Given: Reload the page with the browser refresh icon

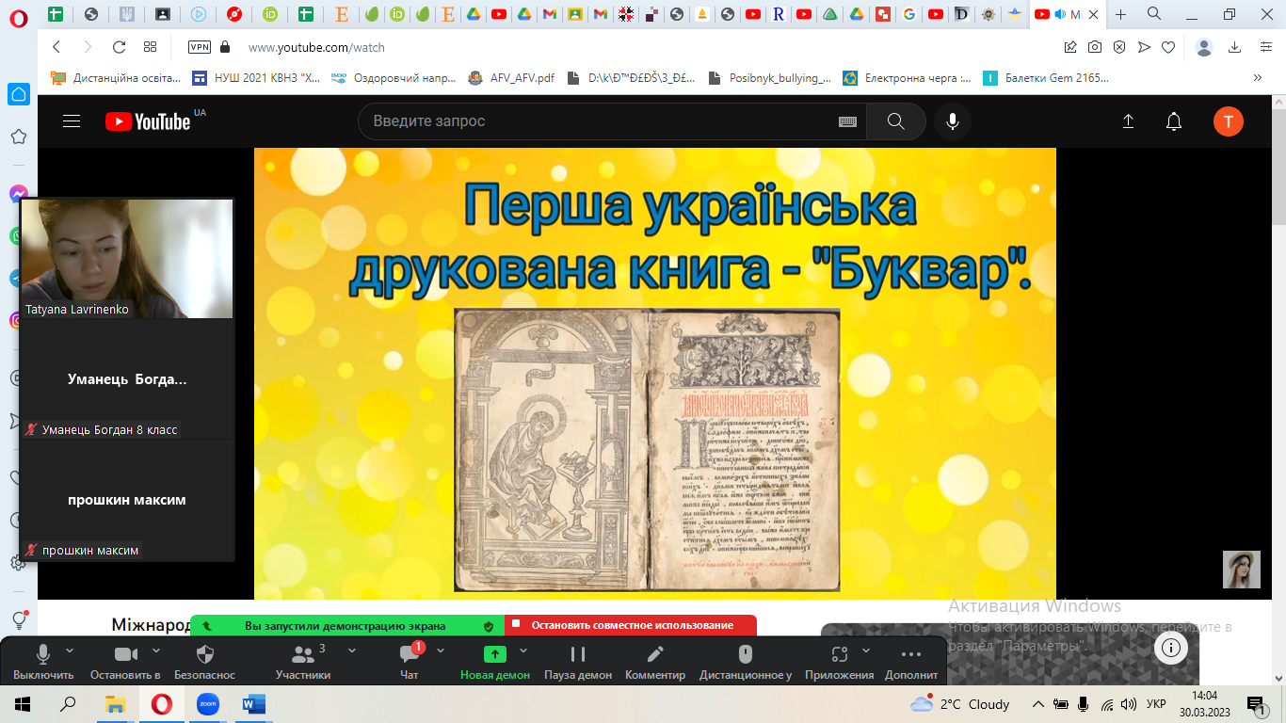Looking at the screenshot, I should (x=119, y=47).
